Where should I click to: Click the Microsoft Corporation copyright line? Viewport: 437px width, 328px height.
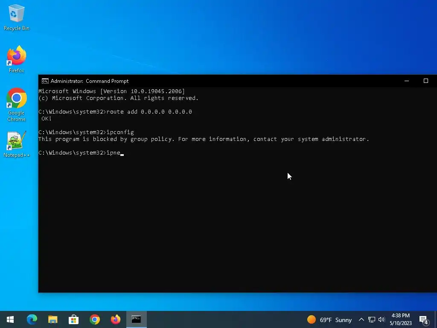(119, 98)
